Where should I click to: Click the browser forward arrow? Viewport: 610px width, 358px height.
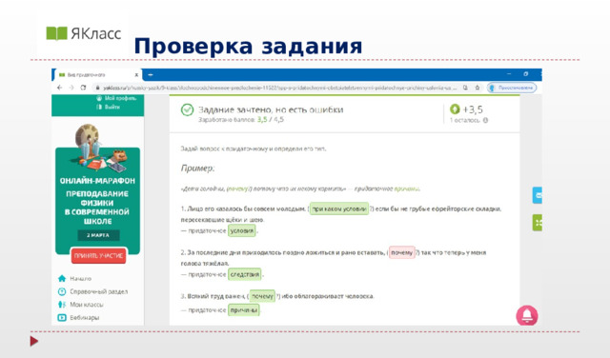coord(71,88)
